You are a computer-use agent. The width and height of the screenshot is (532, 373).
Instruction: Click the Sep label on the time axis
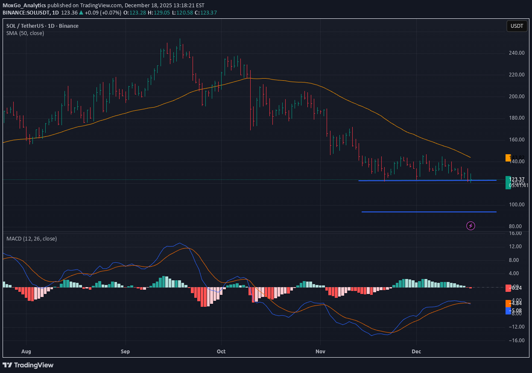click(125, 352)
